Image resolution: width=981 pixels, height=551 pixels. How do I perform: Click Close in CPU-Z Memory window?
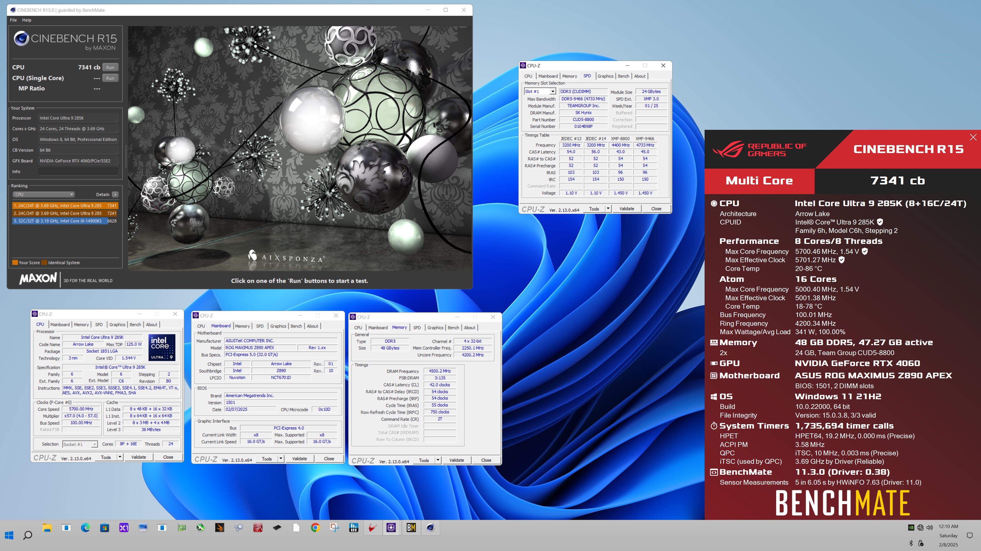[486, 460]
